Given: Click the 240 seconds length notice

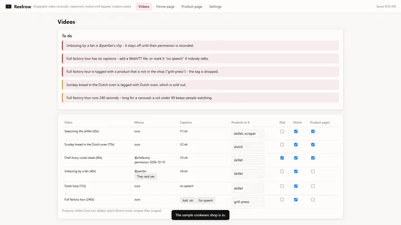Looking at the screenshot, I should point(200,98).
